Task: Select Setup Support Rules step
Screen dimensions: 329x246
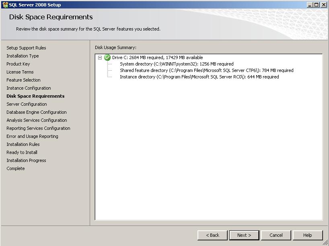Action: pyautogui.click(x=26, y=48)
